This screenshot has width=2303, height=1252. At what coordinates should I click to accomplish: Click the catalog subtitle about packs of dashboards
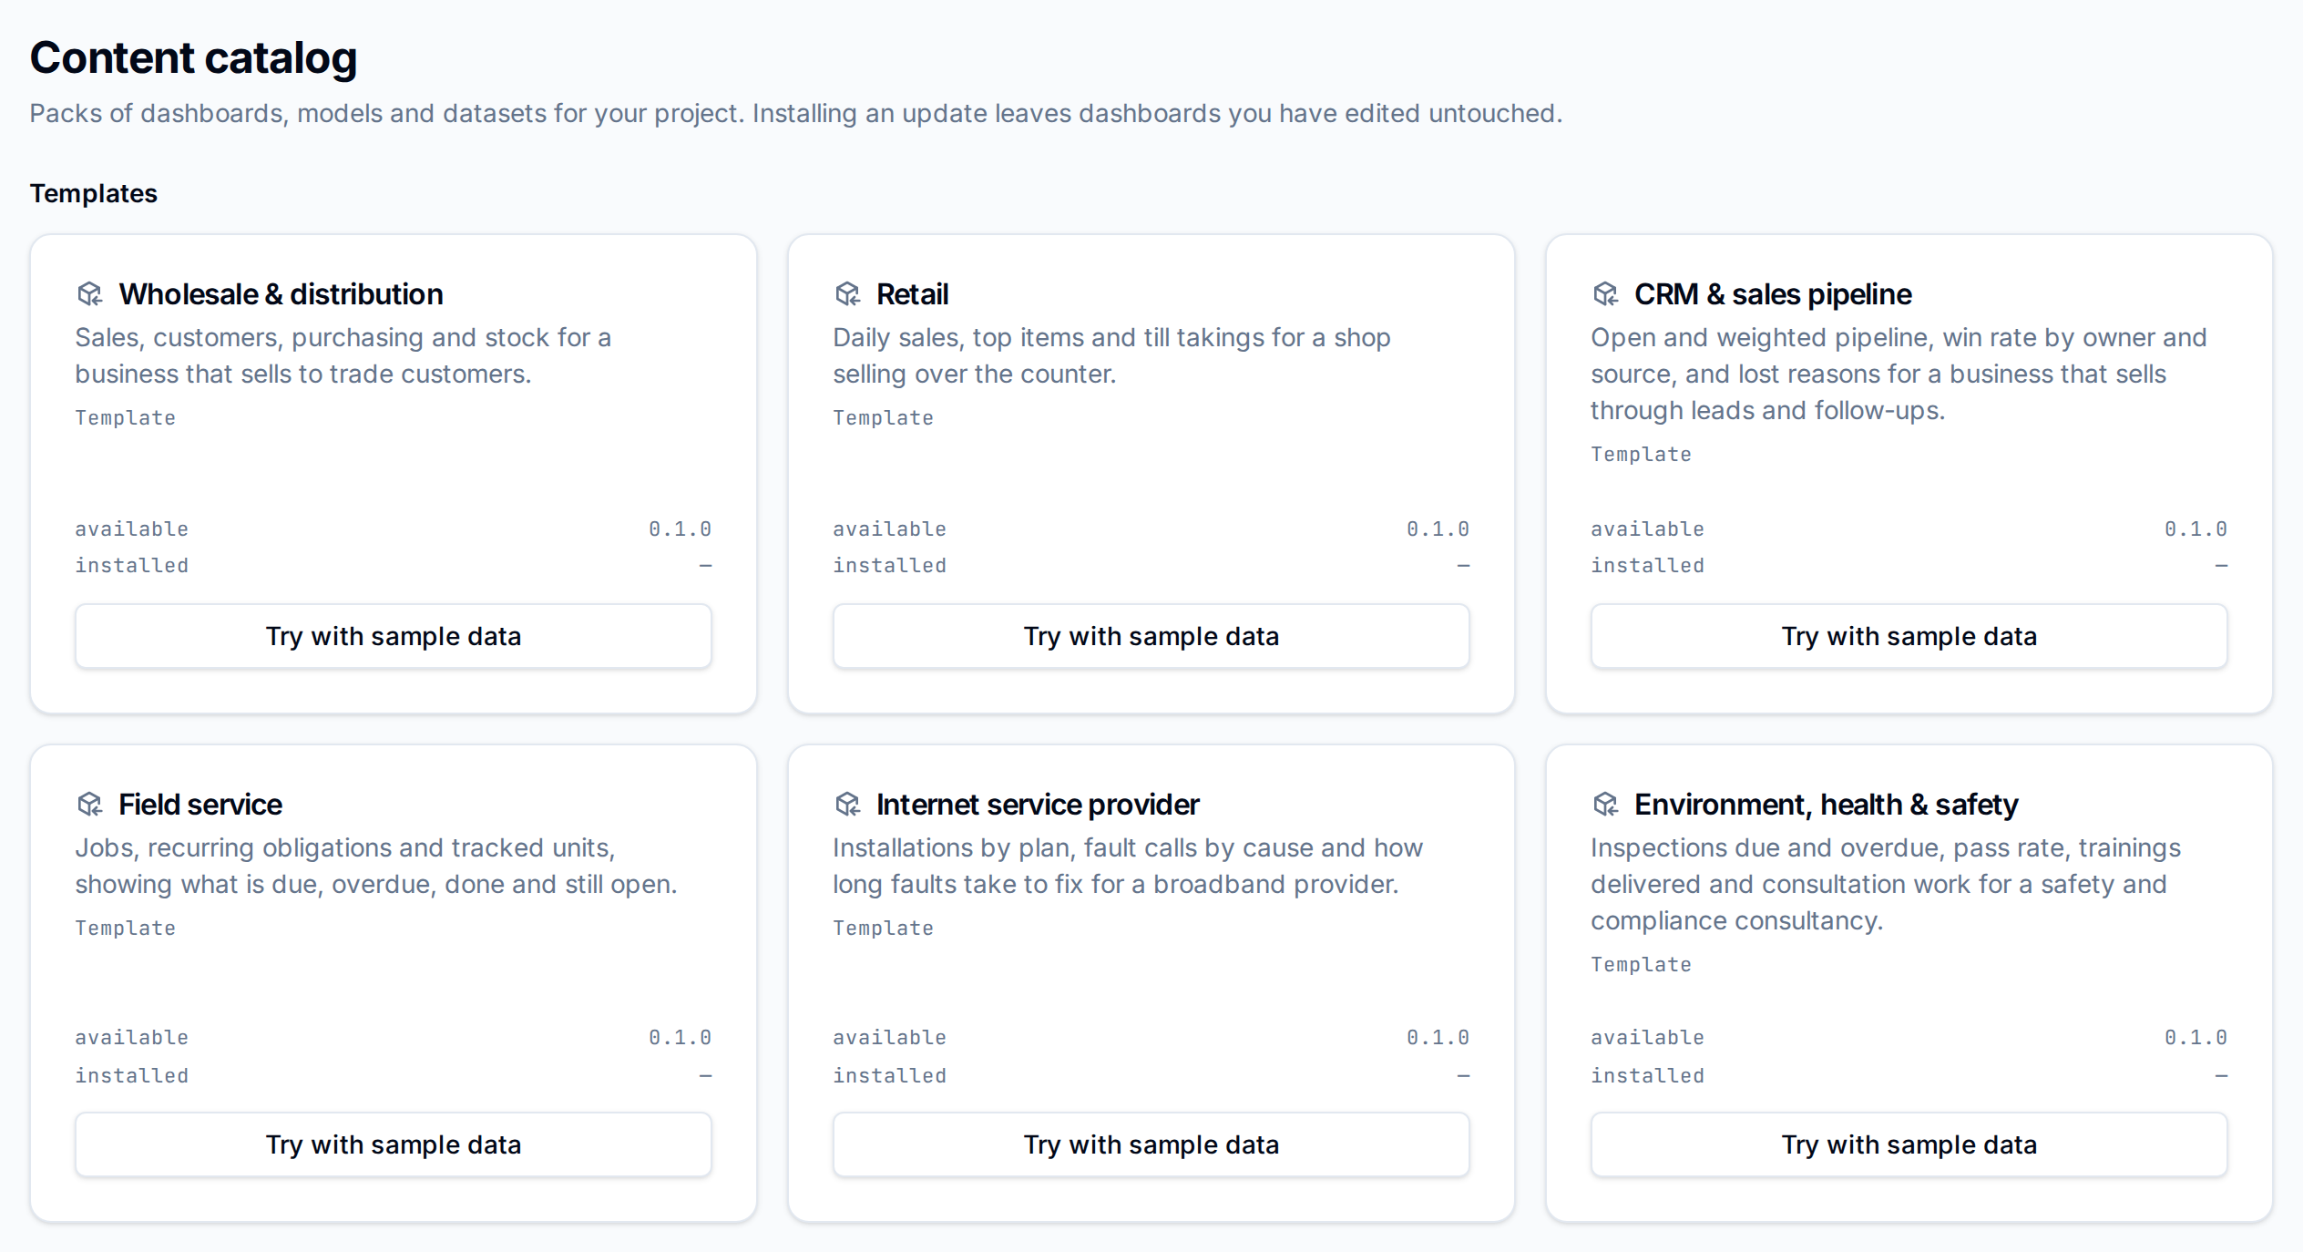tap(795, 113)
